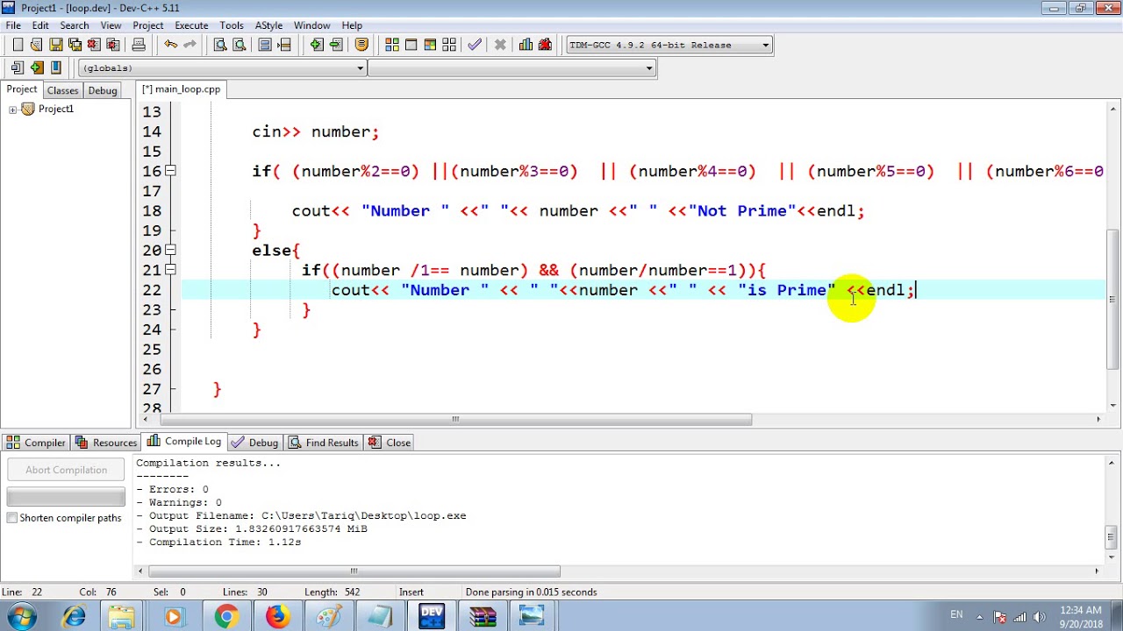Delete profiling information icon
Image resolution: width=1123 pixels, height=631 pixels.
pyautogui.click(x=545, y=45)
